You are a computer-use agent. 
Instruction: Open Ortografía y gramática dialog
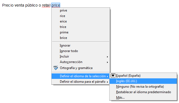click(x=81, y=68)
